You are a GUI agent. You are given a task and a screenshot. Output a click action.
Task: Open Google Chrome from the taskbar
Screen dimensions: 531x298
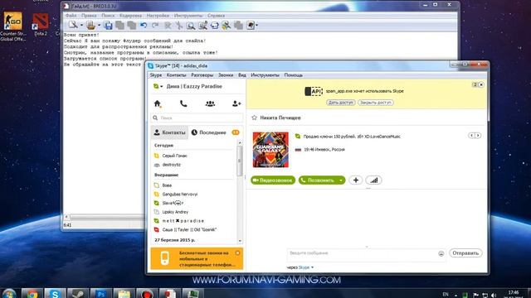tap(32, 294)
